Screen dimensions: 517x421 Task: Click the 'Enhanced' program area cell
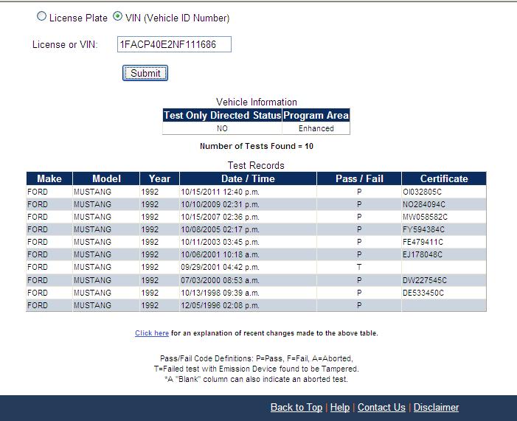[x=316, y=128]
